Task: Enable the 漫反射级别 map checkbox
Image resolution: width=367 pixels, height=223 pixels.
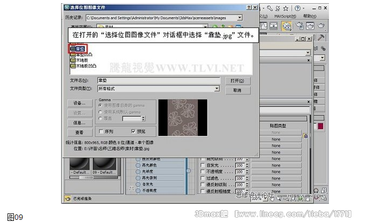Action: tap(203, 185)
